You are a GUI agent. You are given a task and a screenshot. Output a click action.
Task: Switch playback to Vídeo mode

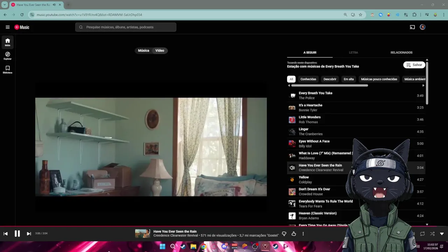pyautogui.click(x=160, y=50)
